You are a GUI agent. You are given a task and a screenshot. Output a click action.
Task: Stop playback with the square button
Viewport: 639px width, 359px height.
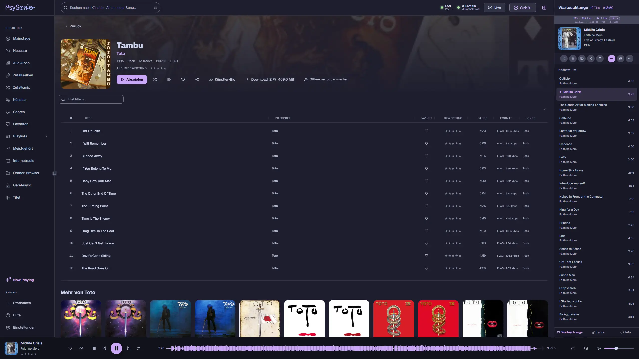point(94,348)
